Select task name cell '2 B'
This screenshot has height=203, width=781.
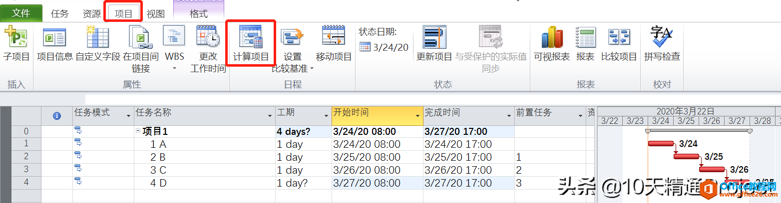(205, 157)
